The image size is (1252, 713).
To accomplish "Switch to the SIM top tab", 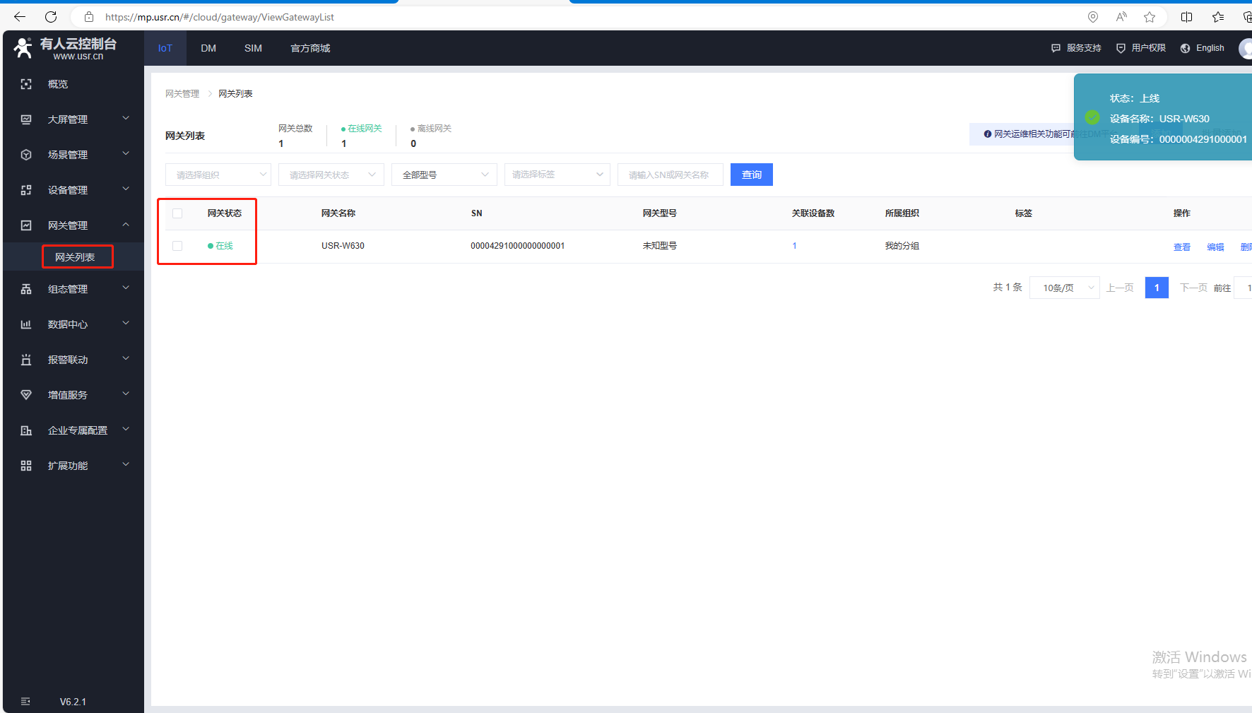I will tap(253, 48).
